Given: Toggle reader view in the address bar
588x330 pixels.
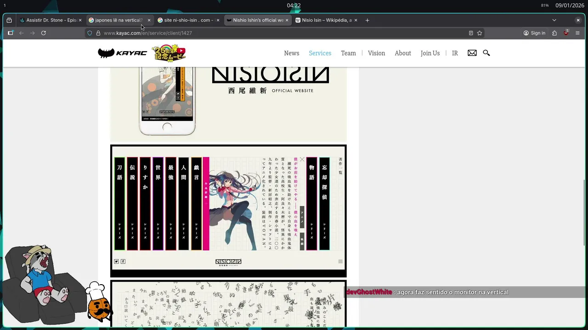Looking at the screenshot, I should coord(471,33).
